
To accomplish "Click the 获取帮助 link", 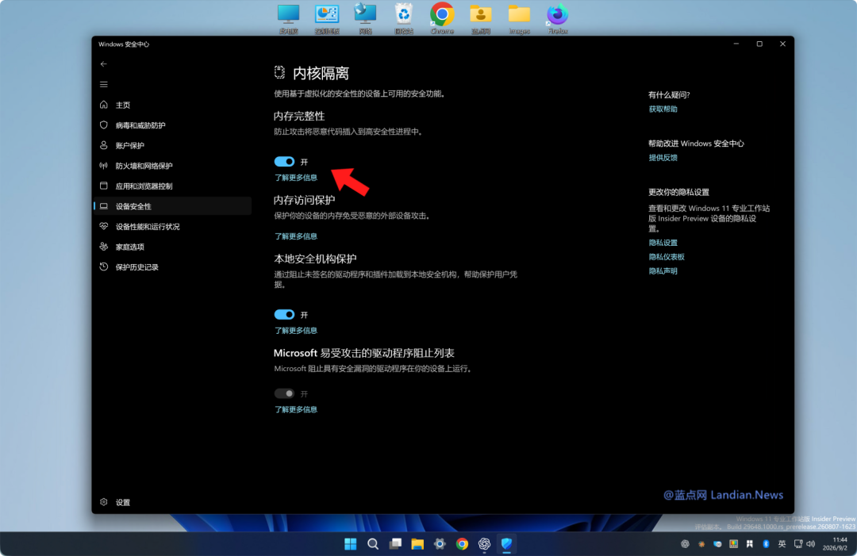I will [x=663, y=109].
